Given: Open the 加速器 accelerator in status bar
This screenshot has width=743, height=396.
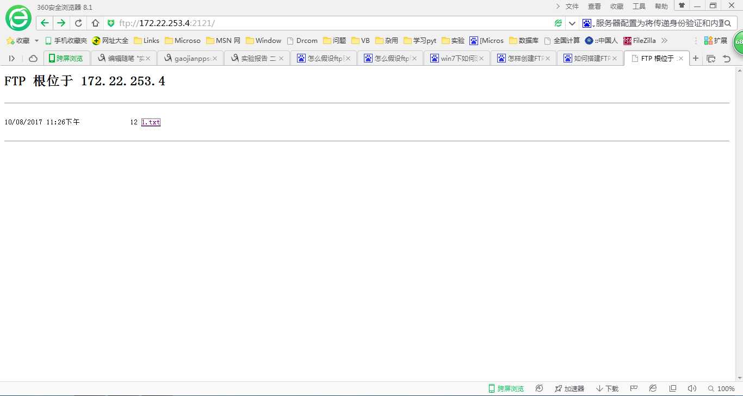Looking at the screenshot, I should pos(569,388).
